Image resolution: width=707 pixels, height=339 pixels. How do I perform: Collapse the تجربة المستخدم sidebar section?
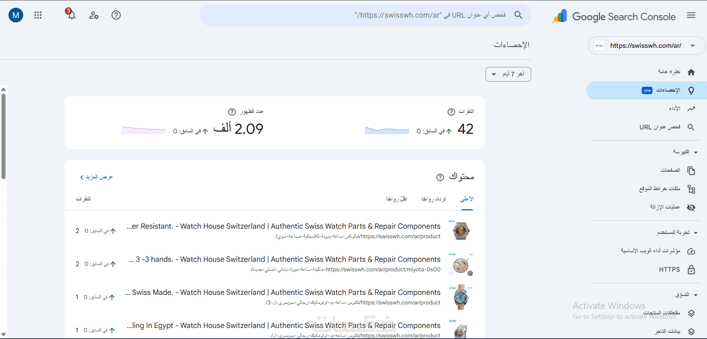(696, 233)
